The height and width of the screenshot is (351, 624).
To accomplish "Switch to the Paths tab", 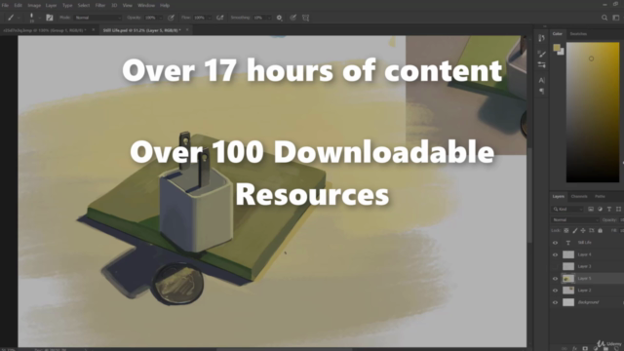I will (x=600, y=196).
